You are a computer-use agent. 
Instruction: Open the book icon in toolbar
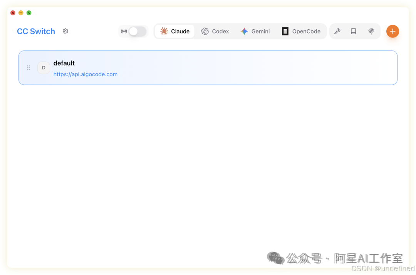coord(353,31)
